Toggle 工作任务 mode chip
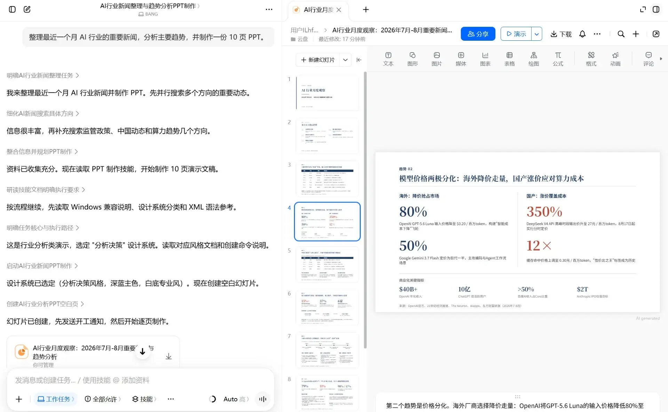The image size is (668, 412). (55, 399)
